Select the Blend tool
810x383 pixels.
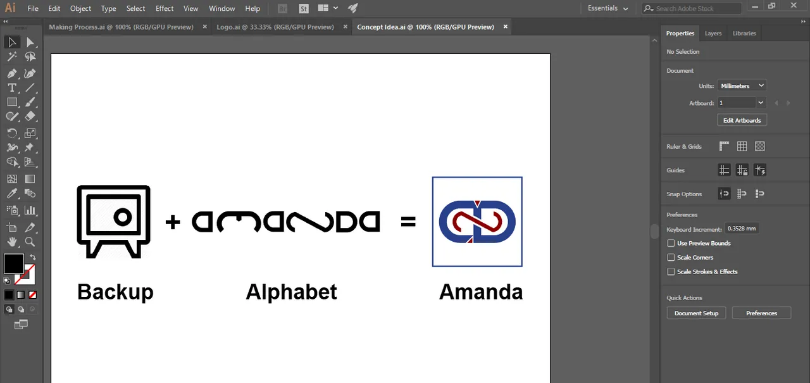30,194
